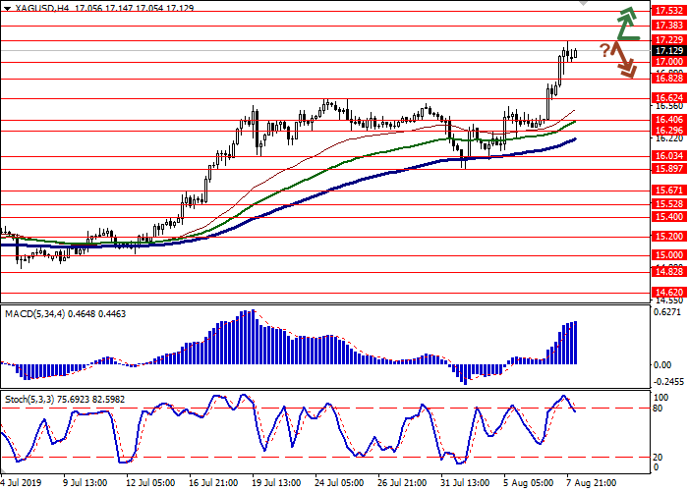Click the MACD(5,34,4) indicator label
688x491 pixels.
click(x=38, y=313)
